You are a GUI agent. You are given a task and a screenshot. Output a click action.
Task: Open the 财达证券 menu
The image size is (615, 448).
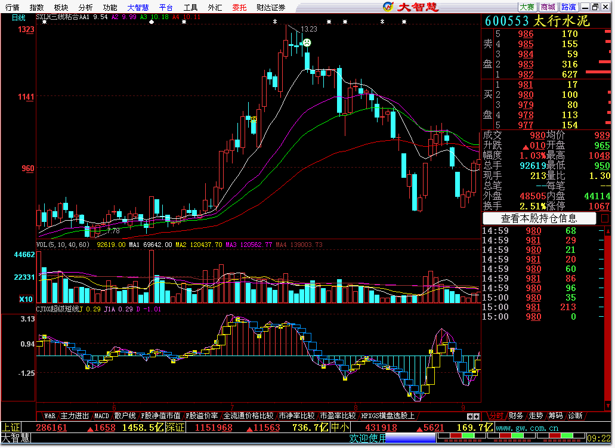tap(271, 7)
